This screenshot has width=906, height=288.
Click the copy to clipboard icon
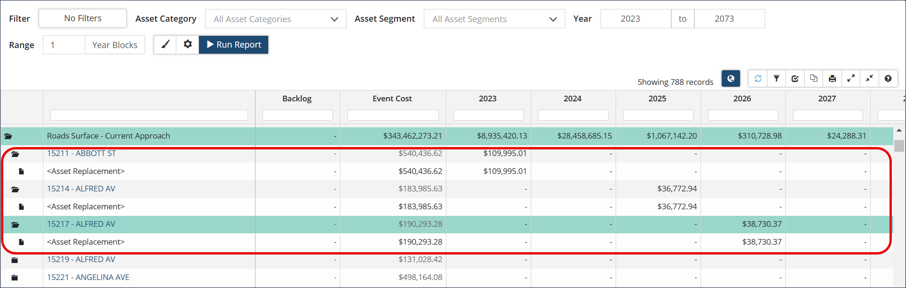(814, 79)
